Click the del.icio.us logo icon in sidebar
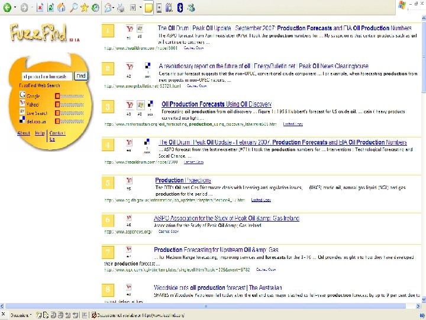This screenshot has width=426, height=320. 22,120
